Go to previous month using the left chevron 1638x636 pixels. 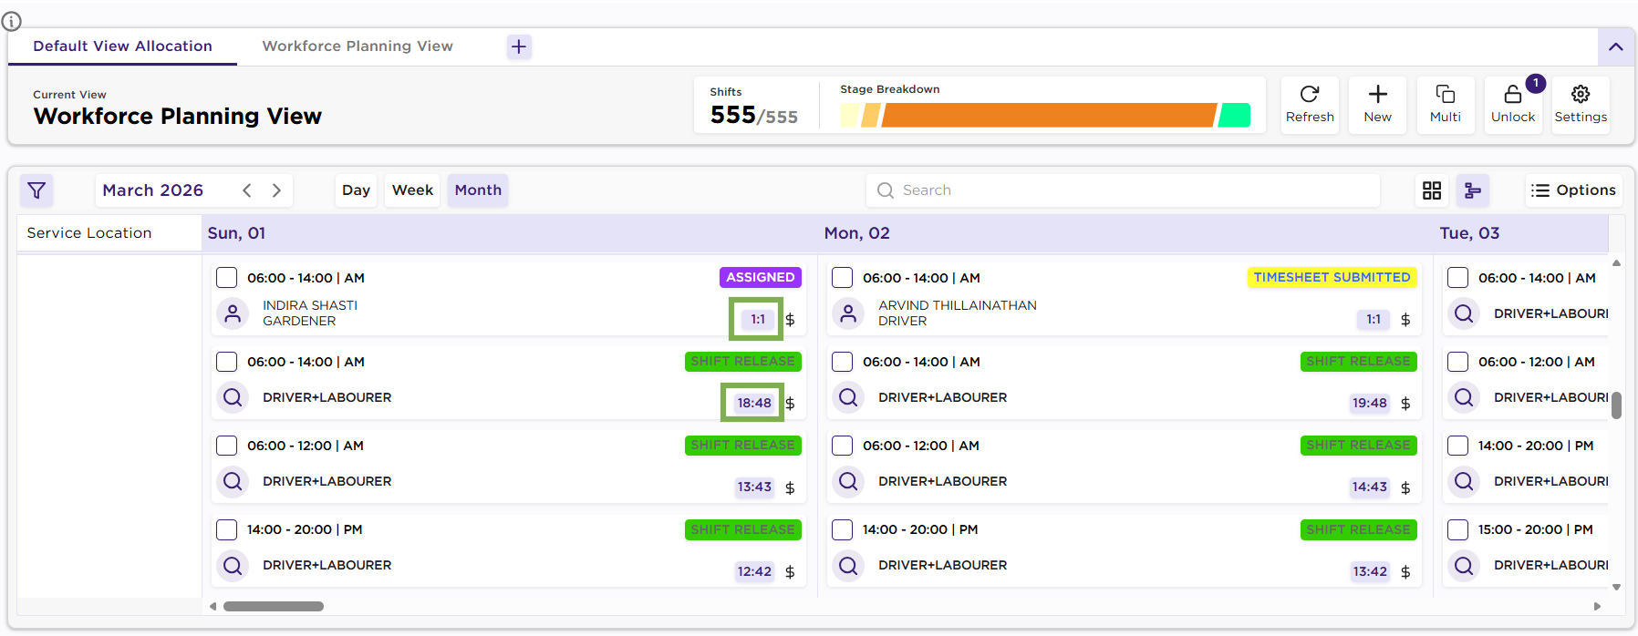click(247, 190)
